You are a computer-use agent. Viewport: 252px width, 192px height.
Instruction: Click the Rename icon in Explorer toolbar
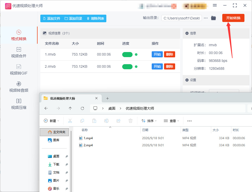pos(106,121)
